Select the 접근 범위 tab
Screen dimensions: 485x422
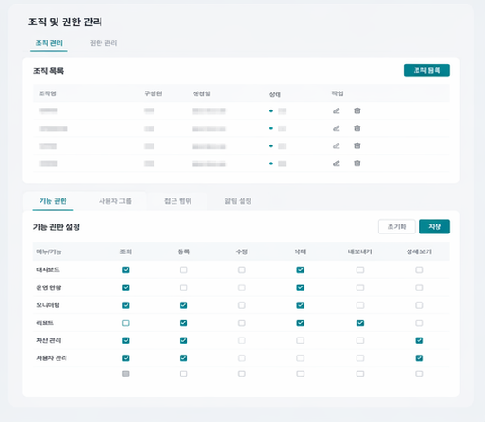point(178,201)
